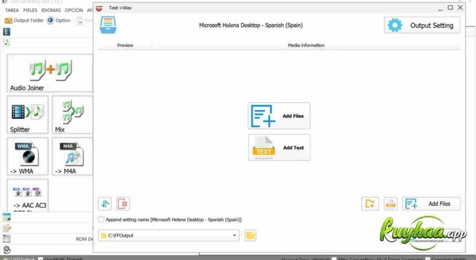Expand the Utilities category in sidebar
Screen dimensions: 476x260
(x=7, y=250)
